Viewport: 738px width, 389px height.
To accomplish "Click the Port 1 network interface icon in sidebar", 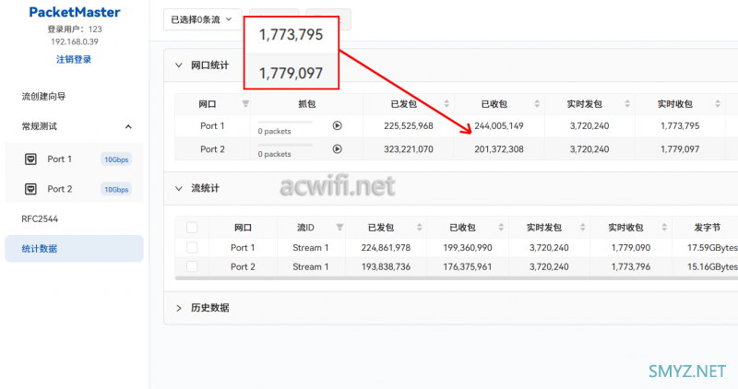I will pyautogui.click(x=30, y=159).
